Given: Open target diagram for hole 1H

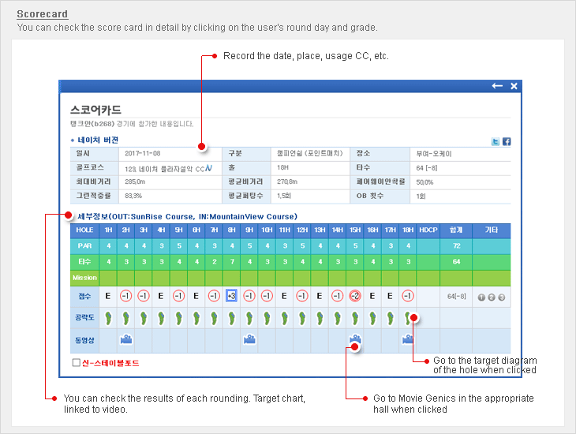Looking at the screenshot, I should [108, 318].
